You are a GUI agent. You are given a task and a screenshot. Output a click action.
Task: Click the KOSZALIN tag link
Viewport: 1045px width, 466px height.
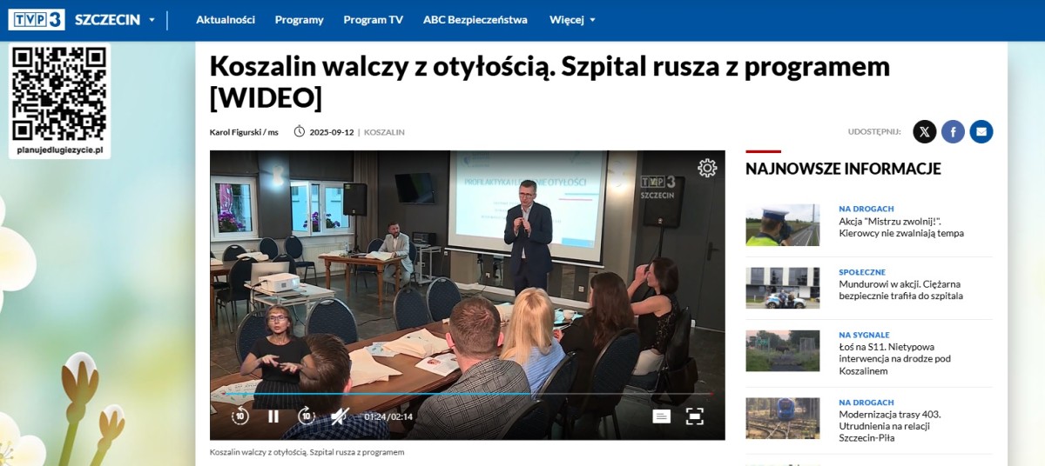(x=384, y=132)
